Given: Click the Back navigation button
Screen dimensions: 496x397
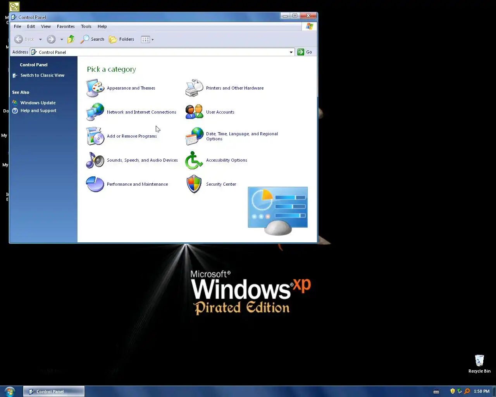Looking at the screenshot, I should coord(24,39).
